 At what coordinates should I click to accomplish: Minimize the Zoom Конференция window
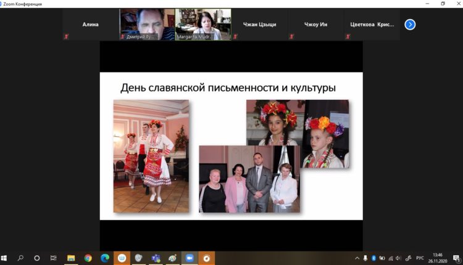pos(427,4)
